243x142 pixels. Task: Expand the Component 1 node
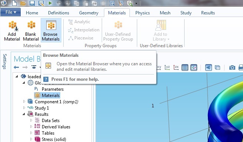click(x=24, y=102)
